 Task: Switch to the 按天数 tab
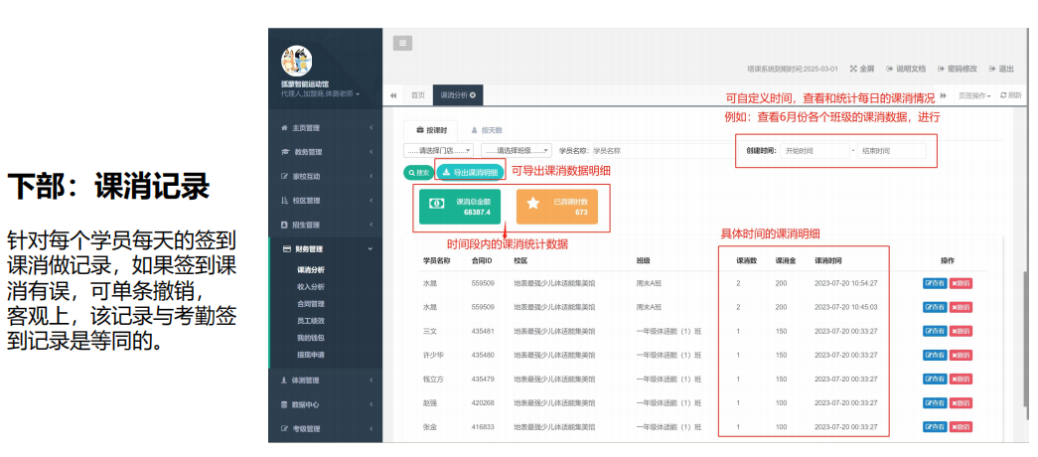coord(487,130)
